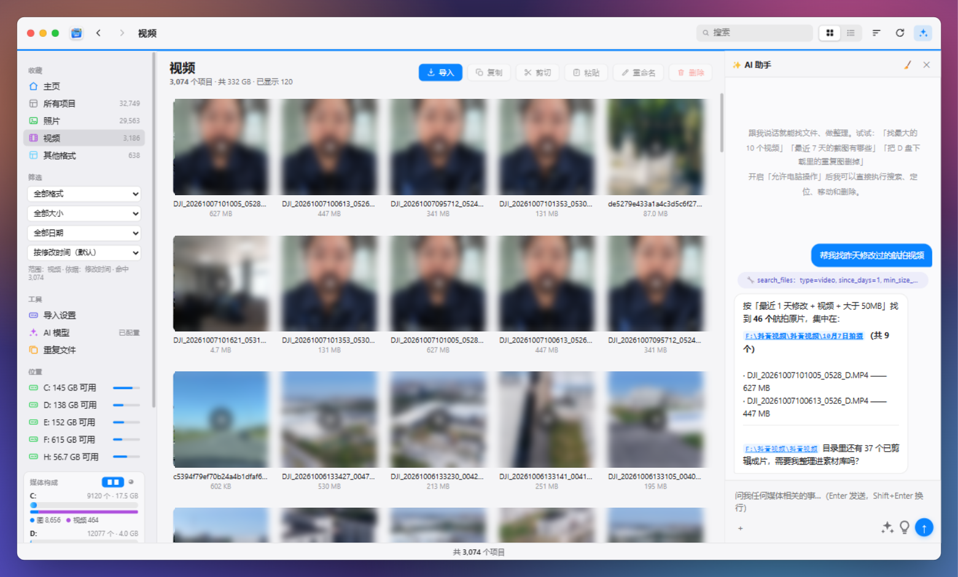Image resolution: width=958 pixels, height=577 pixels.
Task: Send the AI message with arrow button
Action: click(924, 527)
